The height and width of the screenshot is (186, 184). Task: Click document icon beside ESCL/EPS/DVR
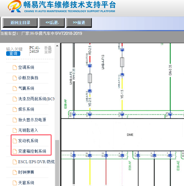pyautogui.click(x=15, y=162)
